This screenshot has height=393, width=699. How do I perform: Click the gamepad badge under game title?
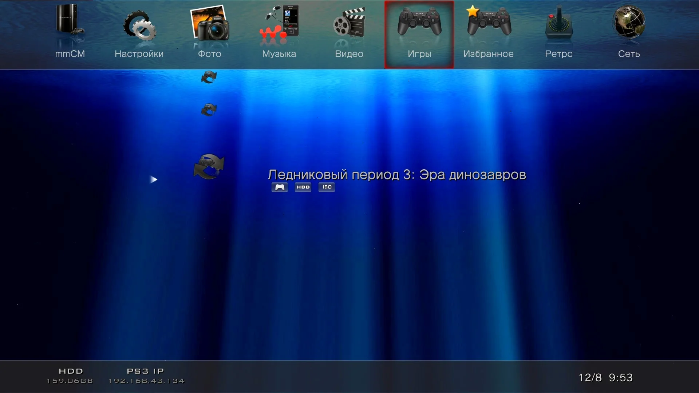(x=280, y=187)
